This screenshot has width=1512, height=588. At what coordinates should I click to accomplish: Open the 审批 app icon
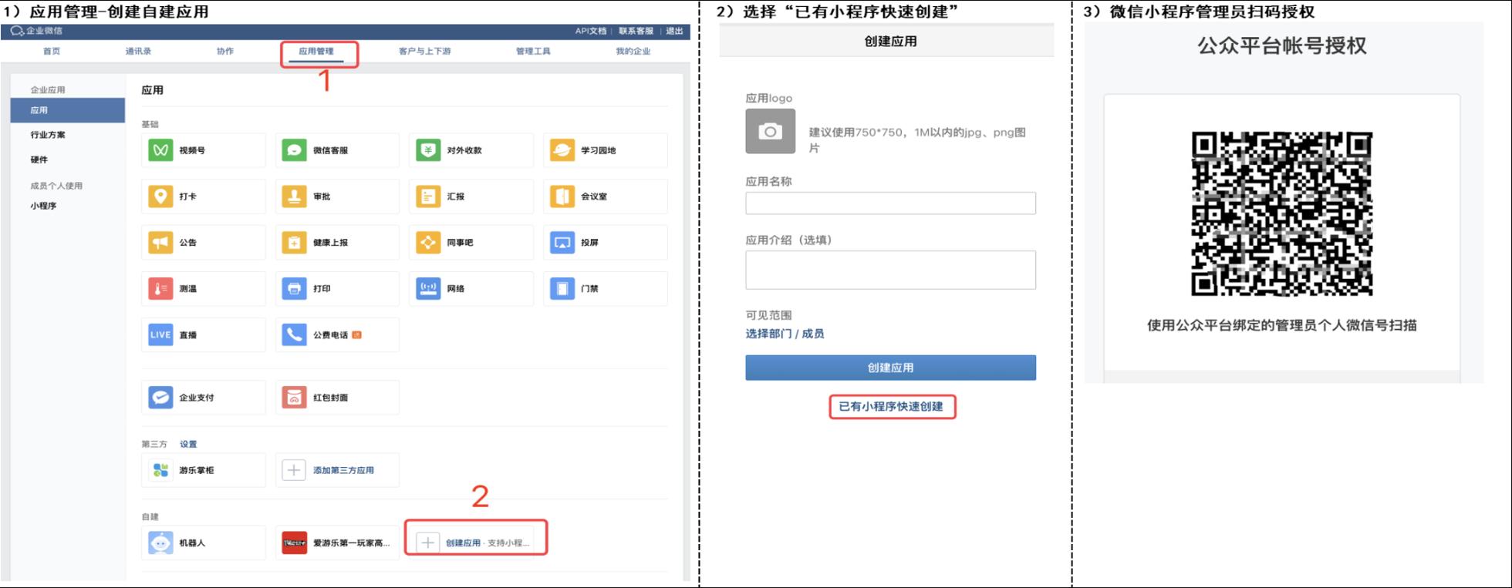pyautogui.click(x=294, y=196)
